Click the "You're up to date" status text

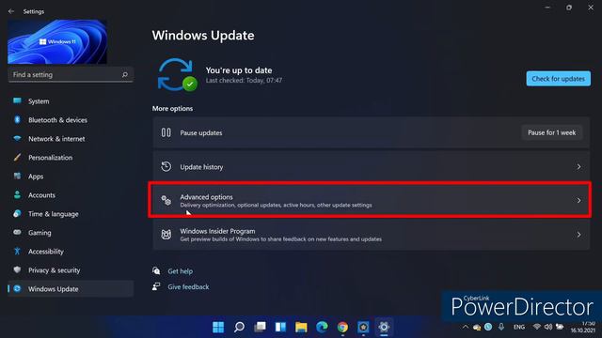(x=239, y=70)
